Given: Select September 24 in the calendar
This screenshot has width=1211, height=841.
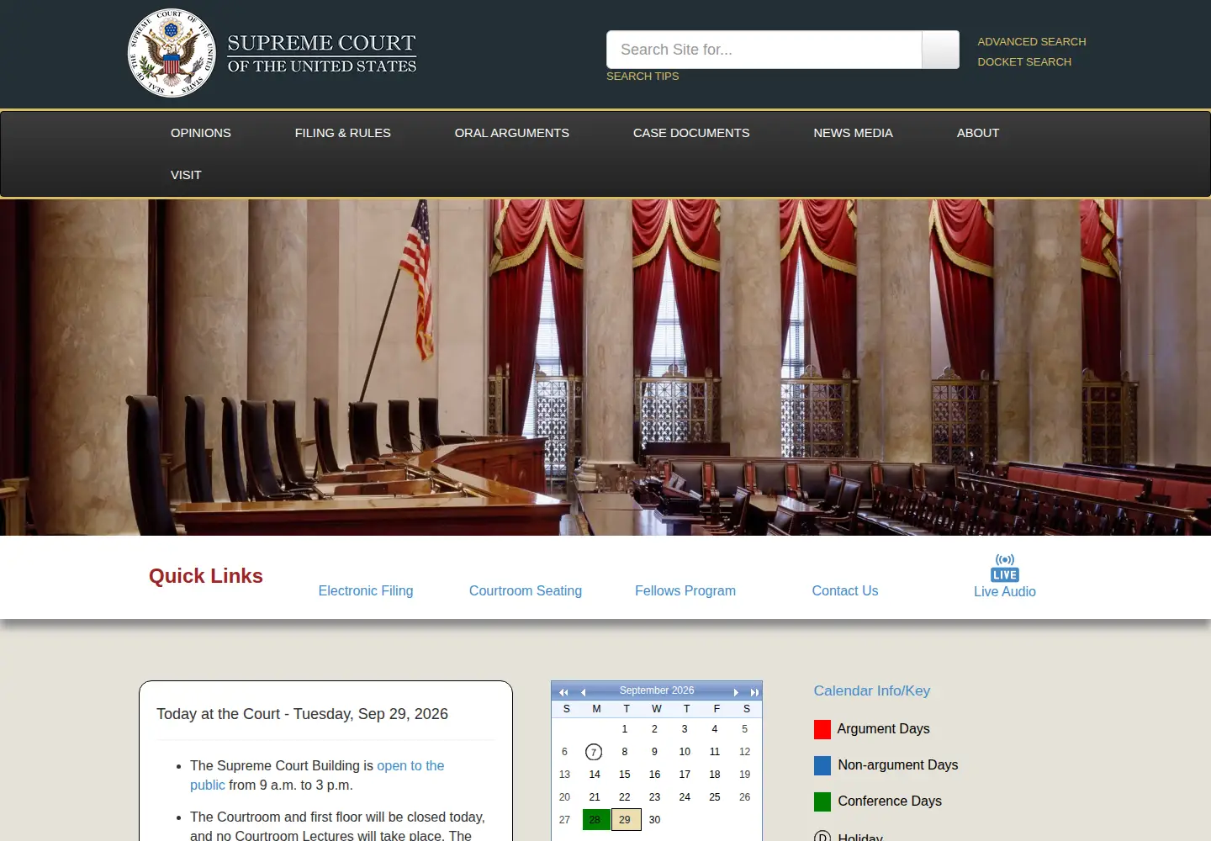Looking at the screenshot, I should click(685, 797).
